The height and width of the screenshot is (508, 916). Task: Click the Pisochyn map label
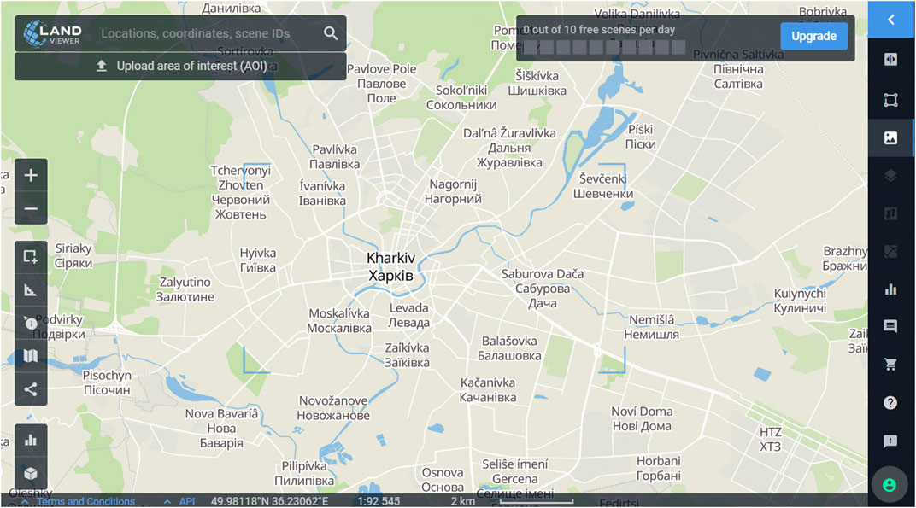[107, 382]
